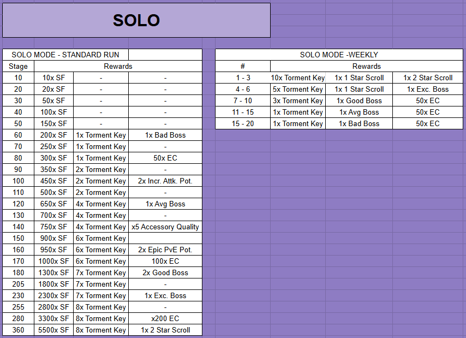Select the 1x 2 Star Scroll weekly cell
Viewport: 466px width, 338px height.
pos(428,78)
